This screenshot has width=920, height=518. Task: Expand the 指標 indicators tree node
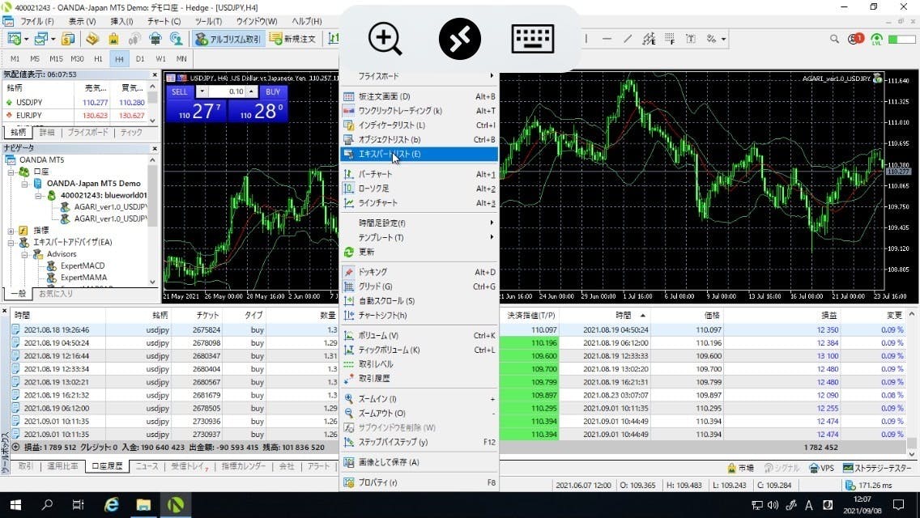pyautogui.click(x=11, y=230)
